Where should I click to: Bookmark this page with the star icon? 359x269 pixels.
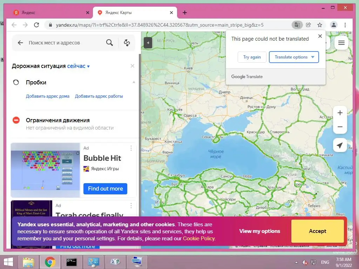[320, 25]
